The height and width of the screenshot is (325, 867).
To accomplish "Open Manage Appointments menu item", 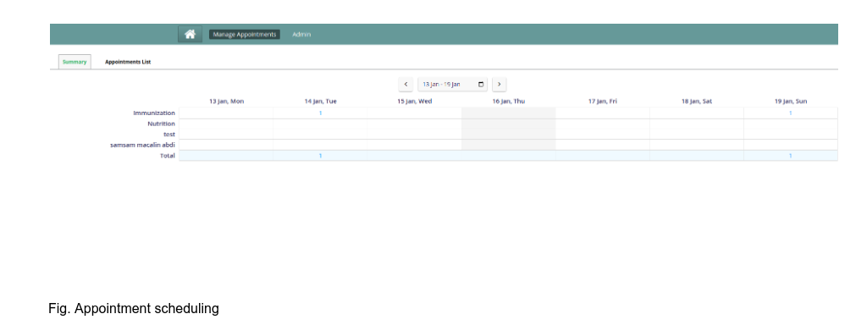I will (x=245, y=34).
